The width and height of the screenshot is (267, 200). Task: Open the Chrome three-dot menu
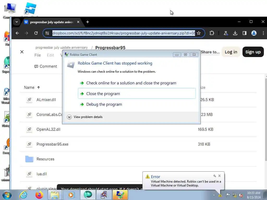point(263,33)
